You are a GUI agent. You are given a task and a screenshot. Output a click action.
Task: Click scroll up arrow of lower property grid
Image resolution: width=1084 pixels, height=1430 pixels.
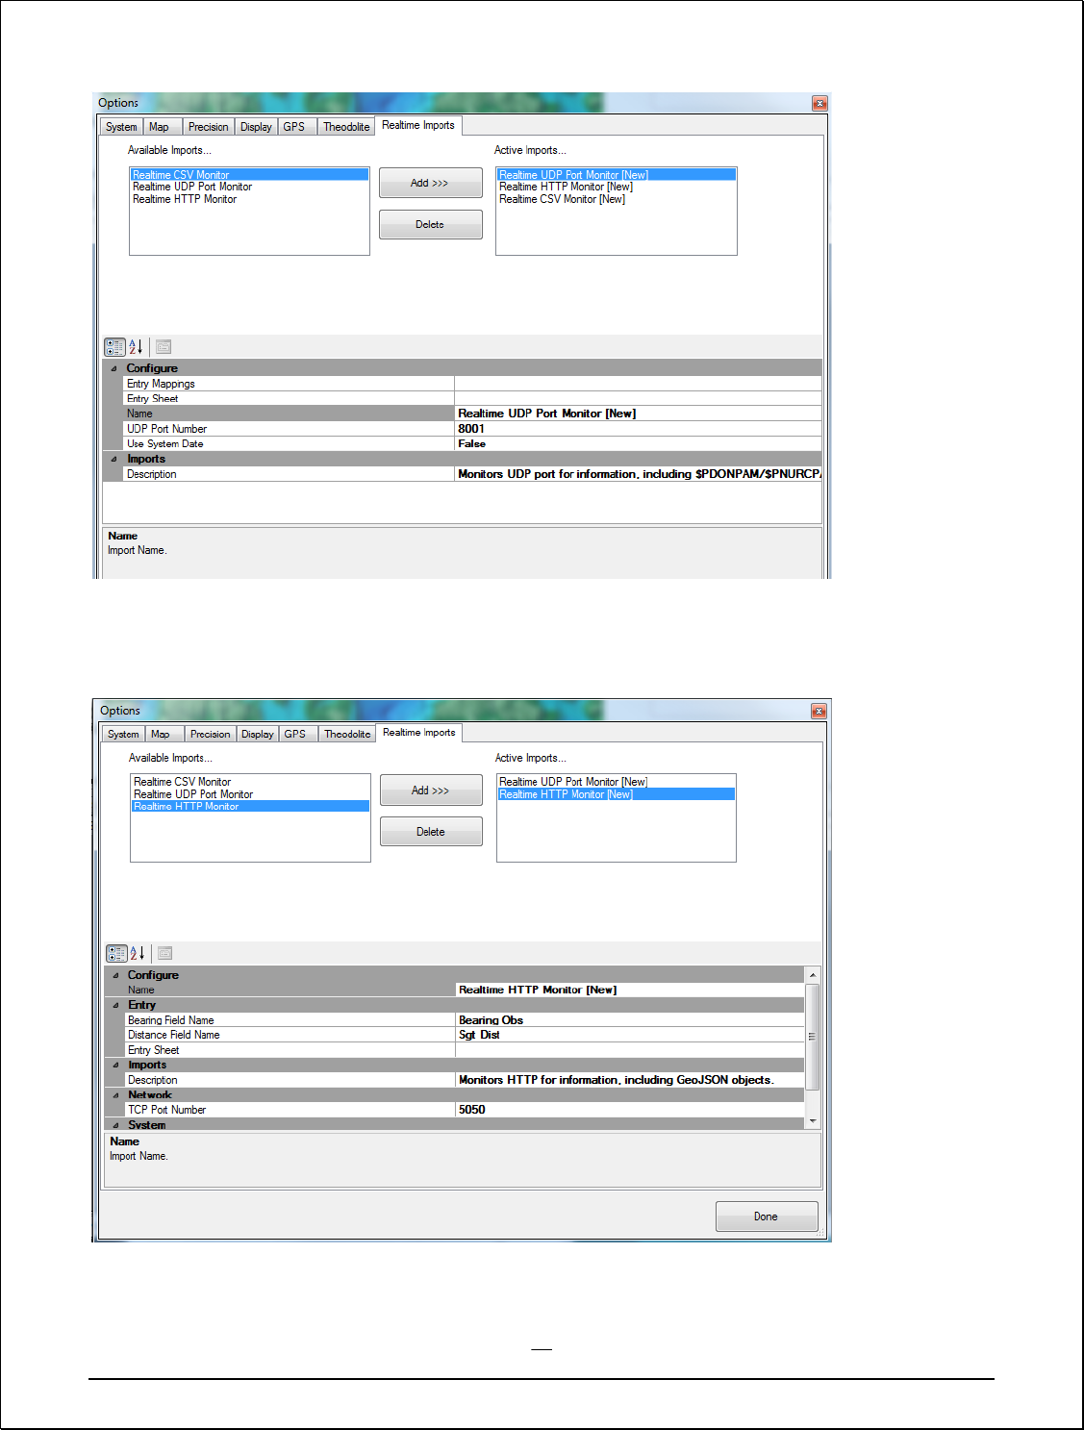[813, 974]
